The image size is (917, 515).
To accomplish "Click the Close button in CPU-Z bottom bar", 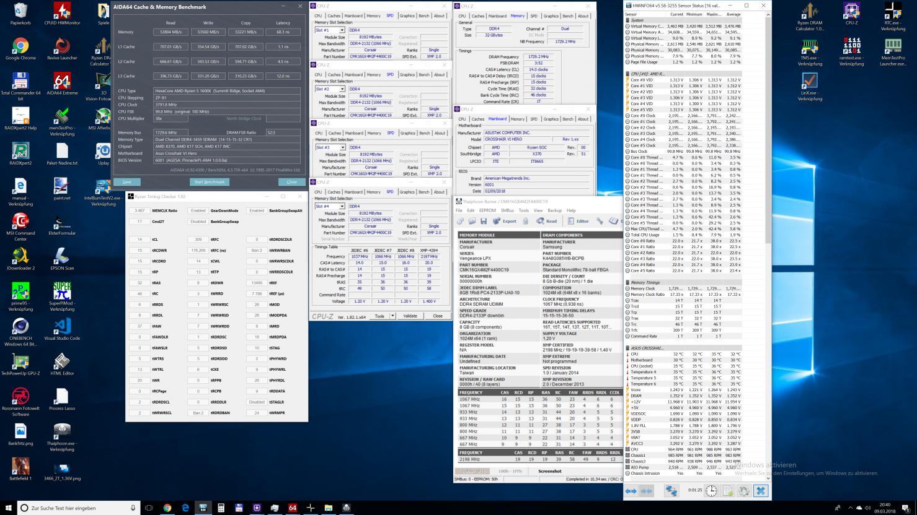I will point(438,316).
